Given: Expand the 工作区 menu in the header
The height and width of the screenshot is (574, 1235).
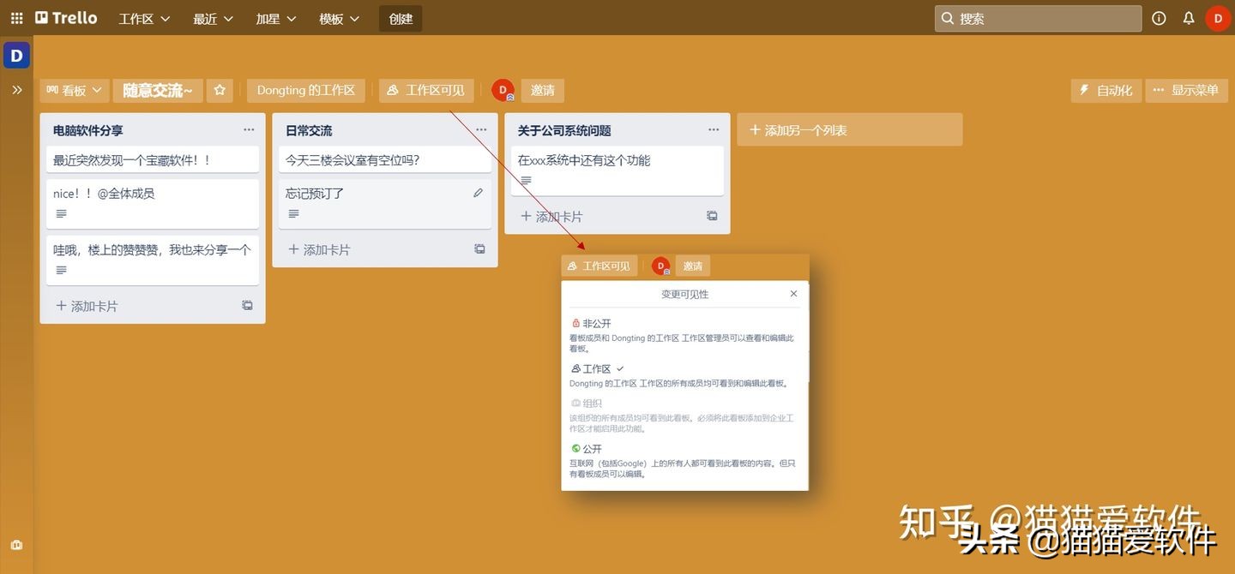Looking at the screenshot, I should click(142, 17).
